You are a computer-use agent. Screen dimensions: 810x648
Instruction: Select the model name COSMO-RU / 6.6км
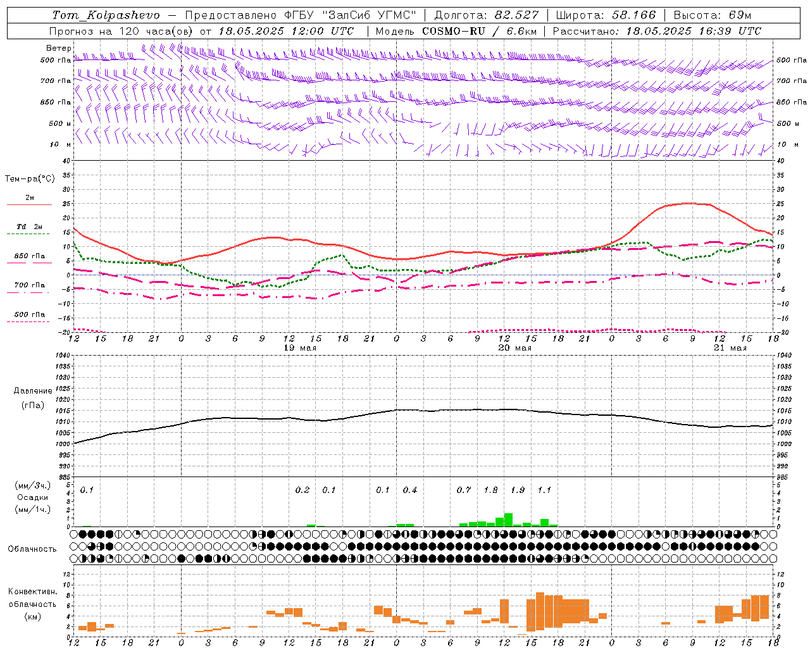[480, 31]
